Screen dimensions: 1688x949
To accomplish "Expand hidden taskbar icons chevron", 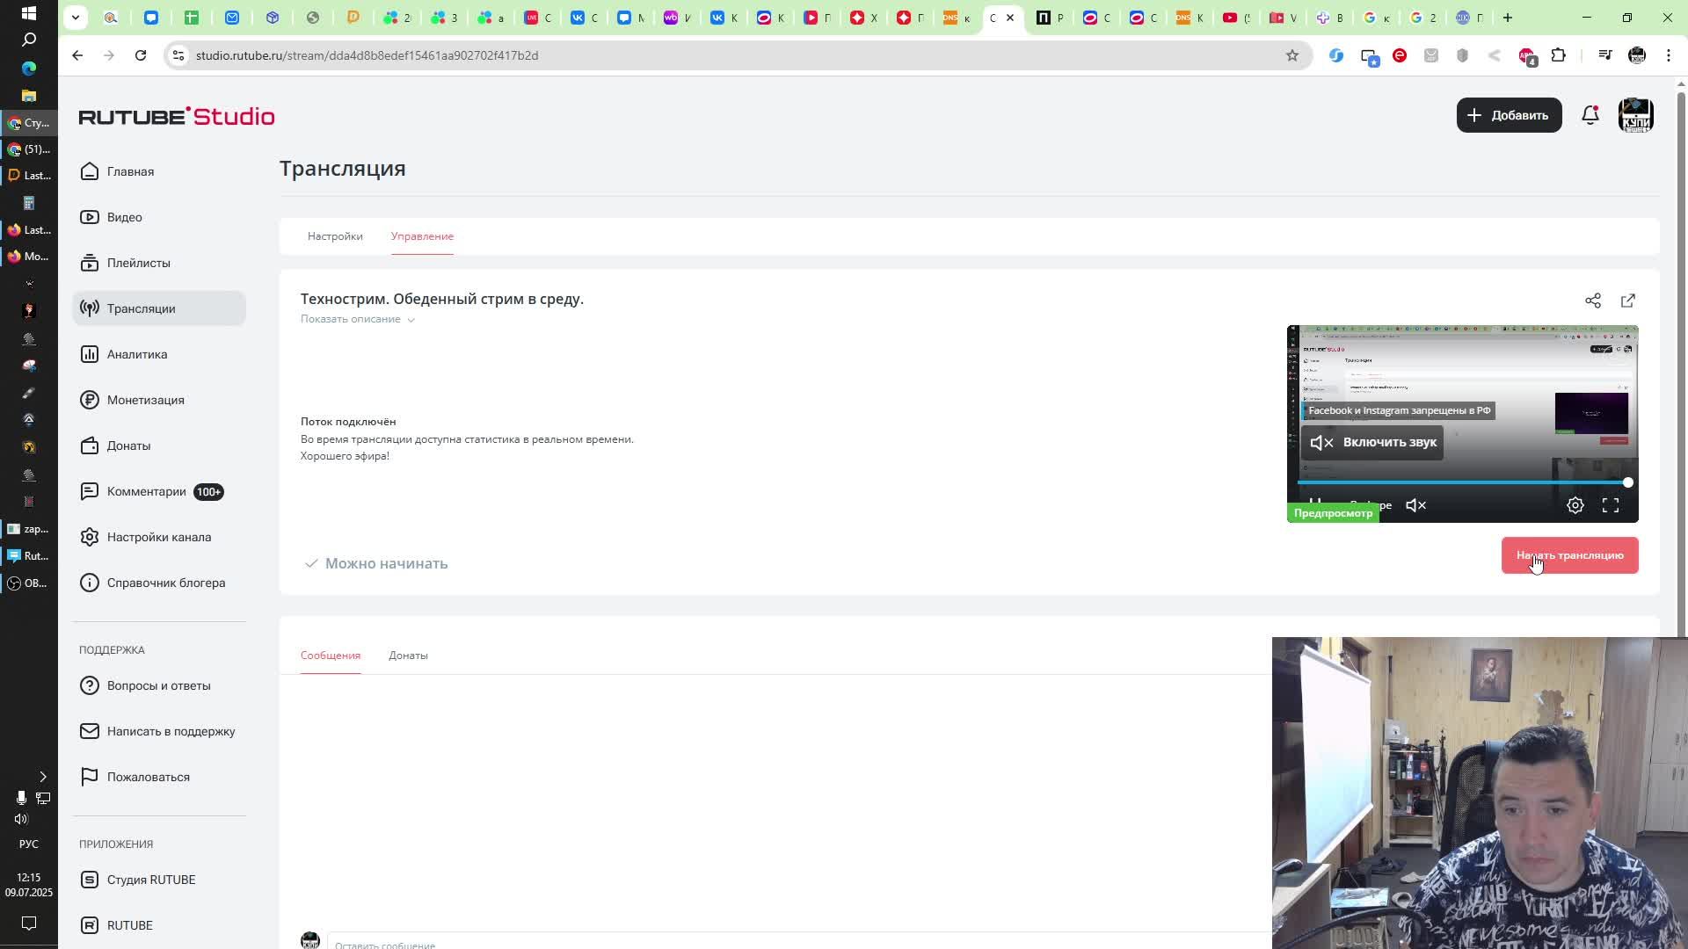I will click(x=42, y=776).
